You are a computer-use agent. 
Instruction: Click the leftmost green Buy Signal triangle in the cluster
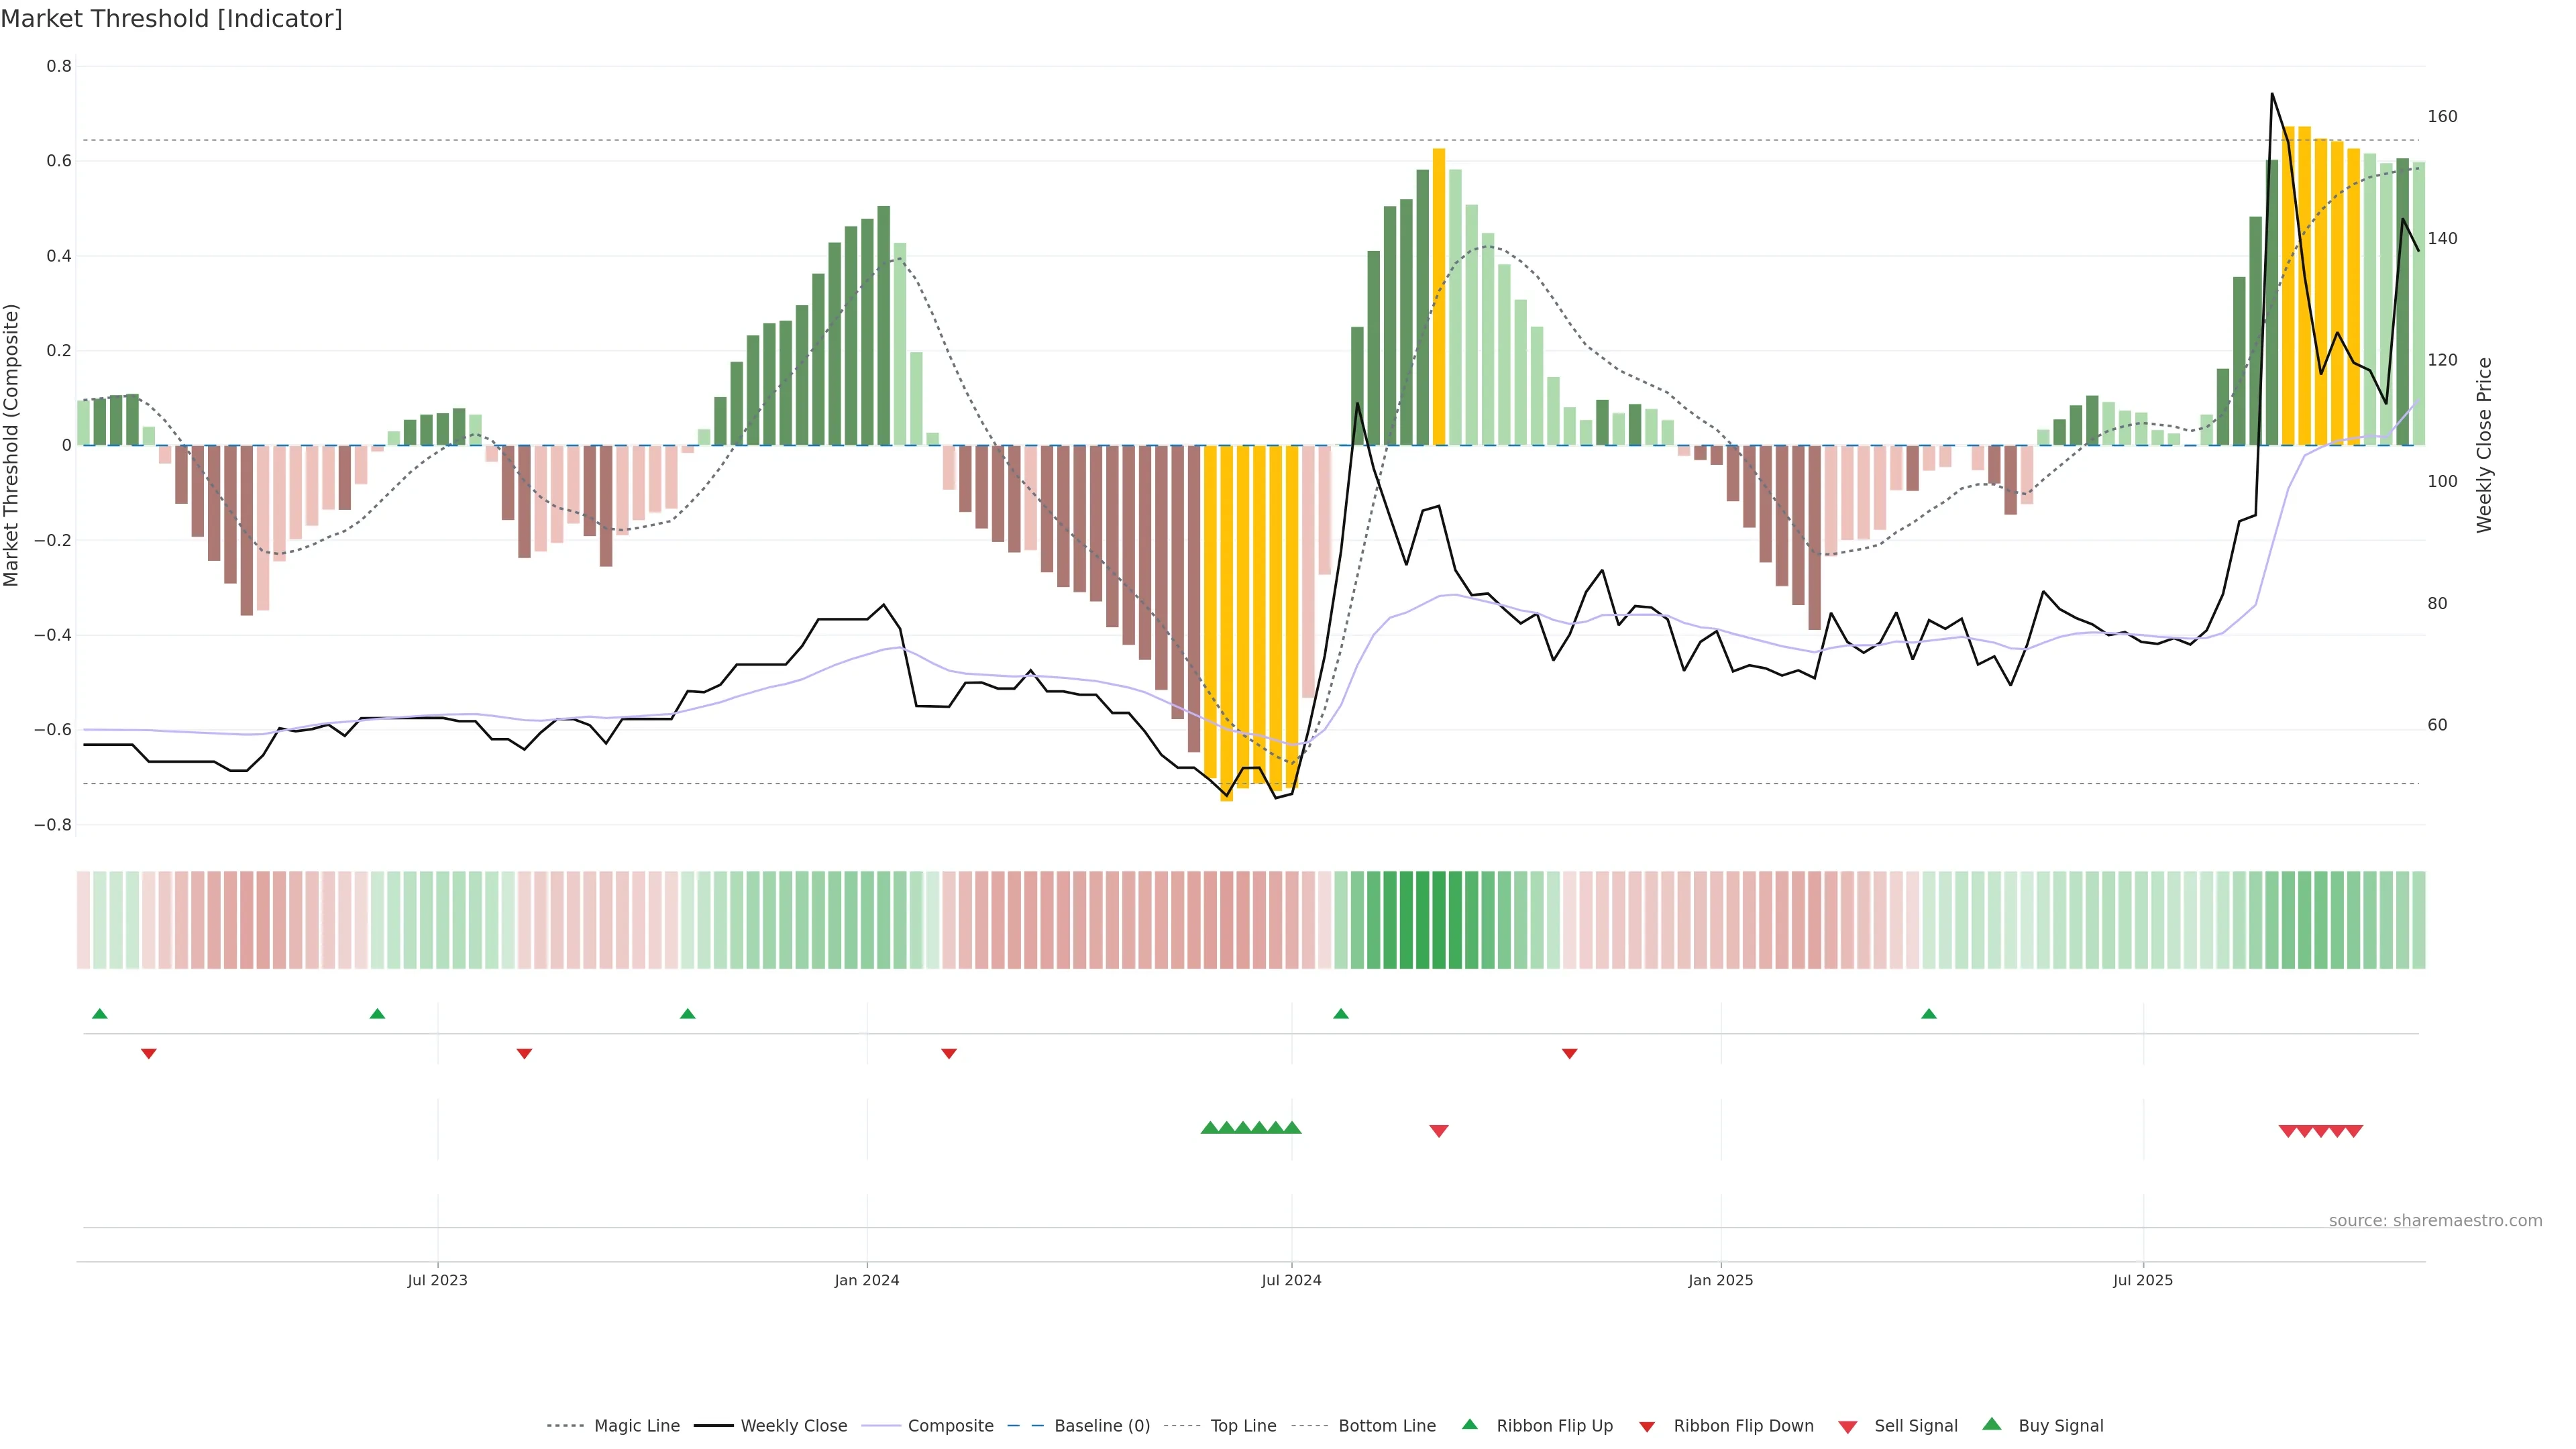1210,1128
